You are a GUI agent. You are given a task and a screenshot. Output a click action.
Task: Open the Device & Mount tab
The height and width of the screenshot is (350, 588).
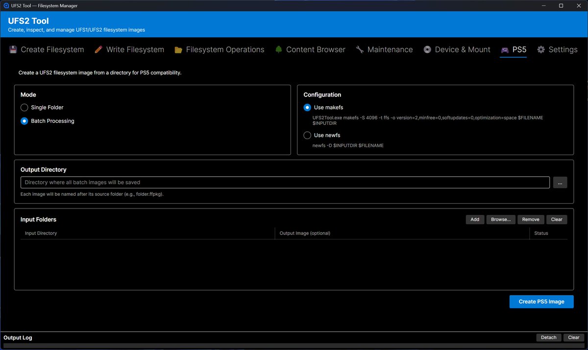pos(457,49)
